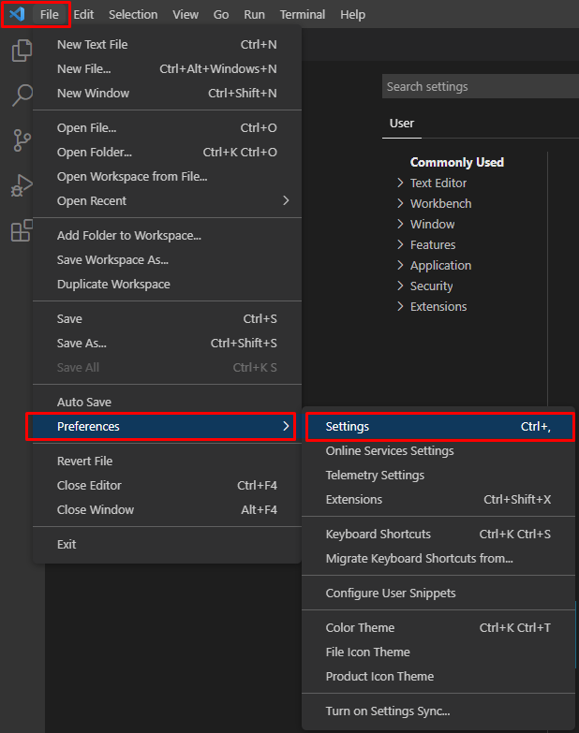Open Settings from Preferences submenu

click(439, 426)
